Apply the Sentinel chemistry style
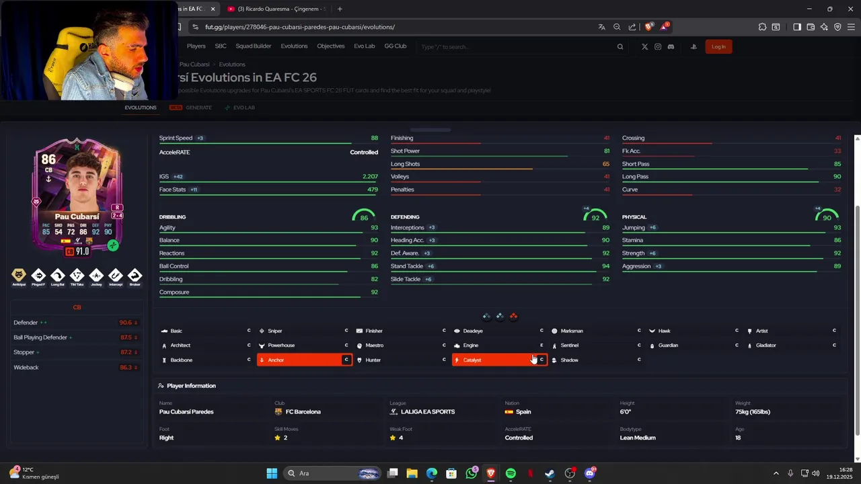Image resolution: width=861 pixels, height=484 pixels. coord(596,346)
